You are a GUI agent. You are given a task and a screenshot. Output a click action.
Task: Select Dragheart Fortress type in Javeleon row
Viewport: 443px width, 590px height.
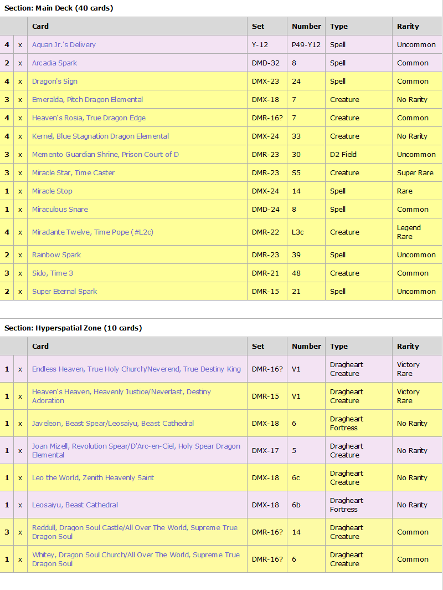[x=359, y=423]
